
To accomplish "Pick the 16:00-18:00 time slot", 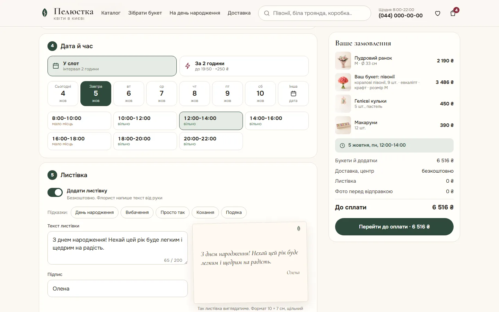I will point(79,141).
